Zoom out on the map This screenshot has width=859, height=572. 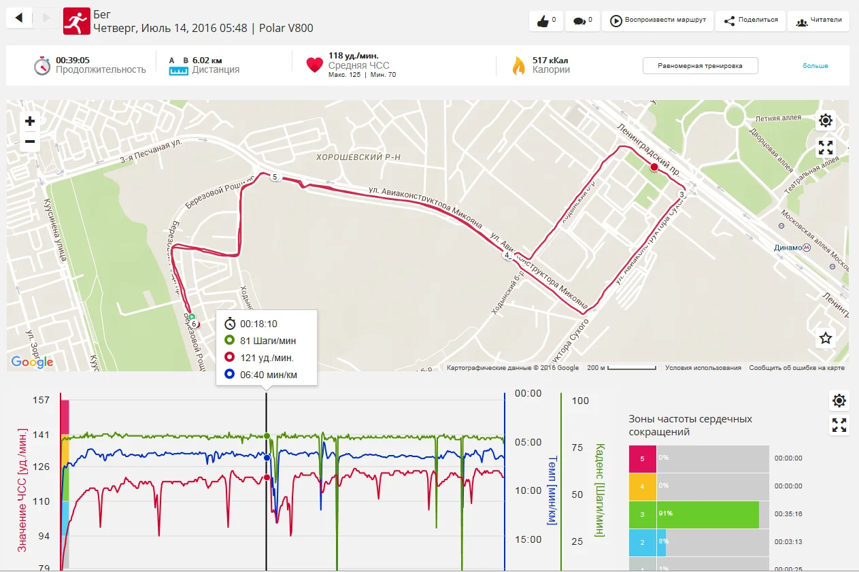[x=30, y=141]
